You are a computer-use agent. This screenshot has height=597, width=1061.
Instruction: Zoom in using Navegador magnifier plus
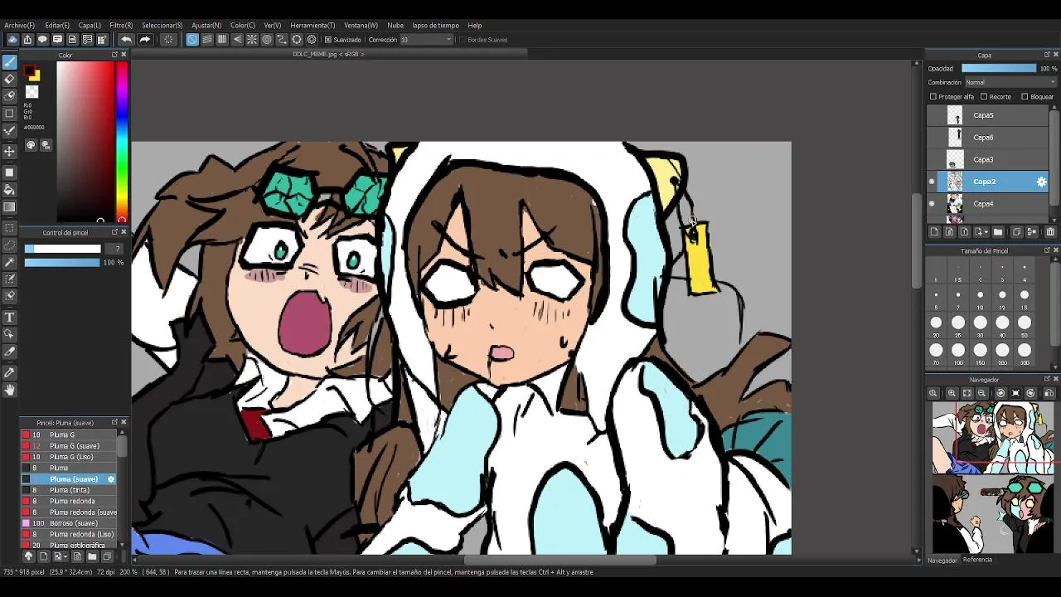[x=952, y=393]
